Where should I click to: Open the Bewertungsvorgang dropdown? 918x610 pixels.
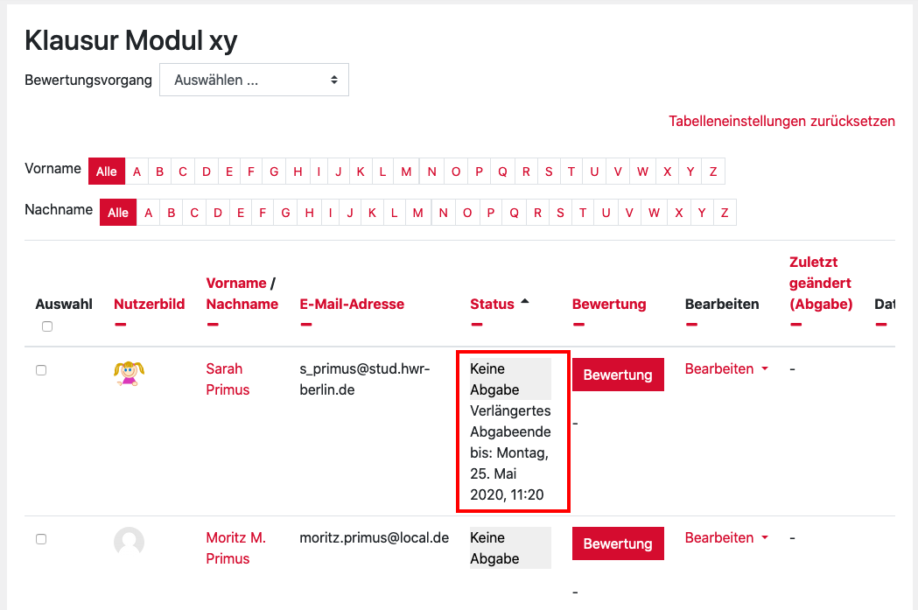(x=254, y=80)
